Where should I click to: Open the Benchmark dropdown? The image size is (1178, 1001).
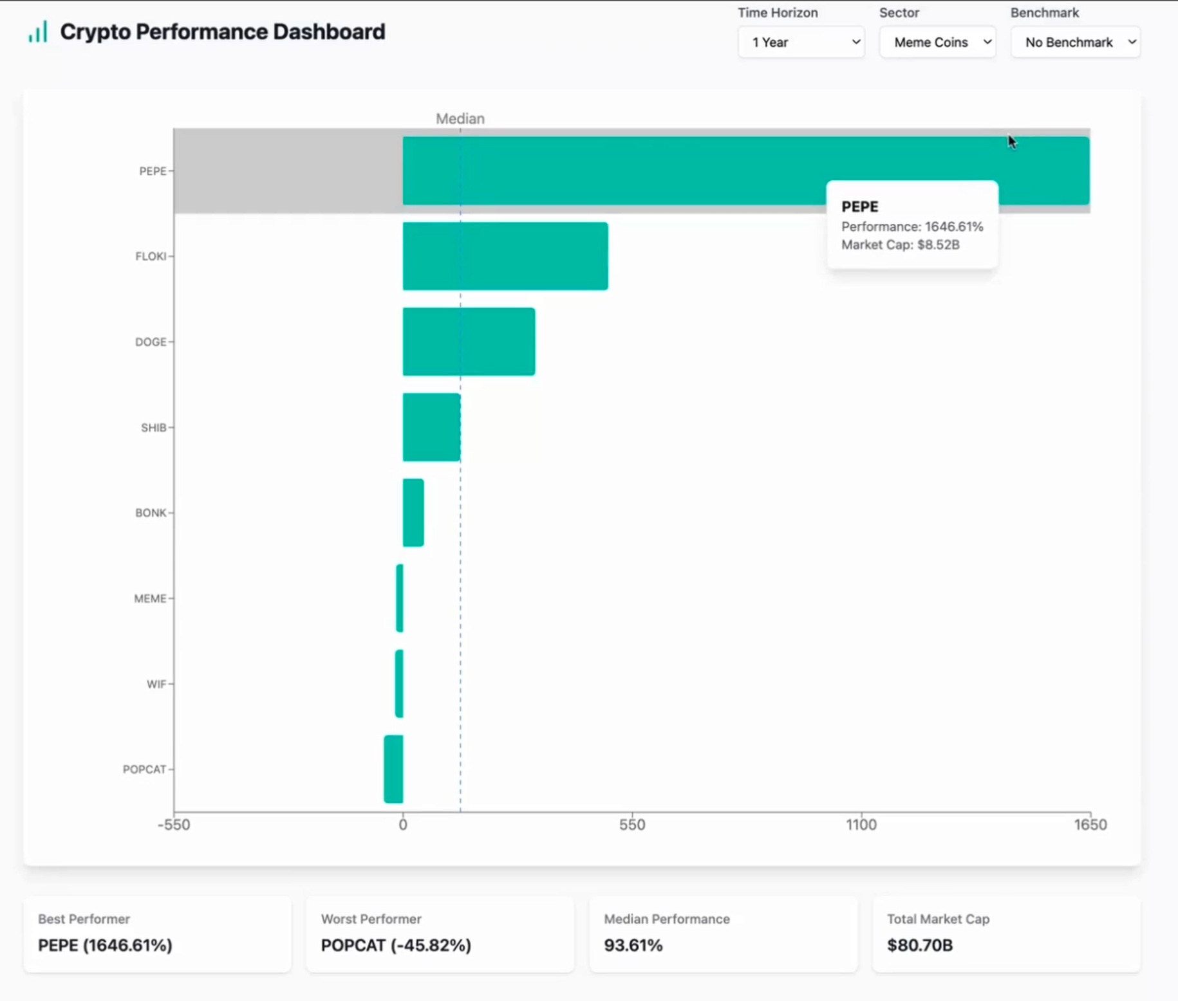[1075, 42]
